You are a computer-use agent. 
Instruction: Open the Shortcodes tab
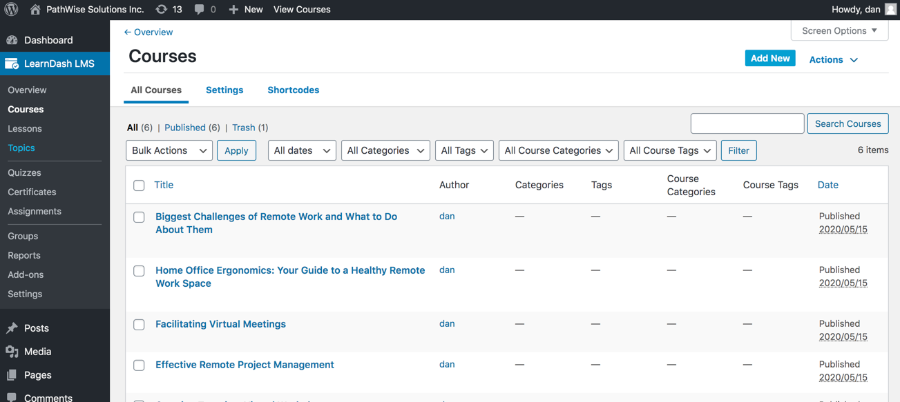293,90
